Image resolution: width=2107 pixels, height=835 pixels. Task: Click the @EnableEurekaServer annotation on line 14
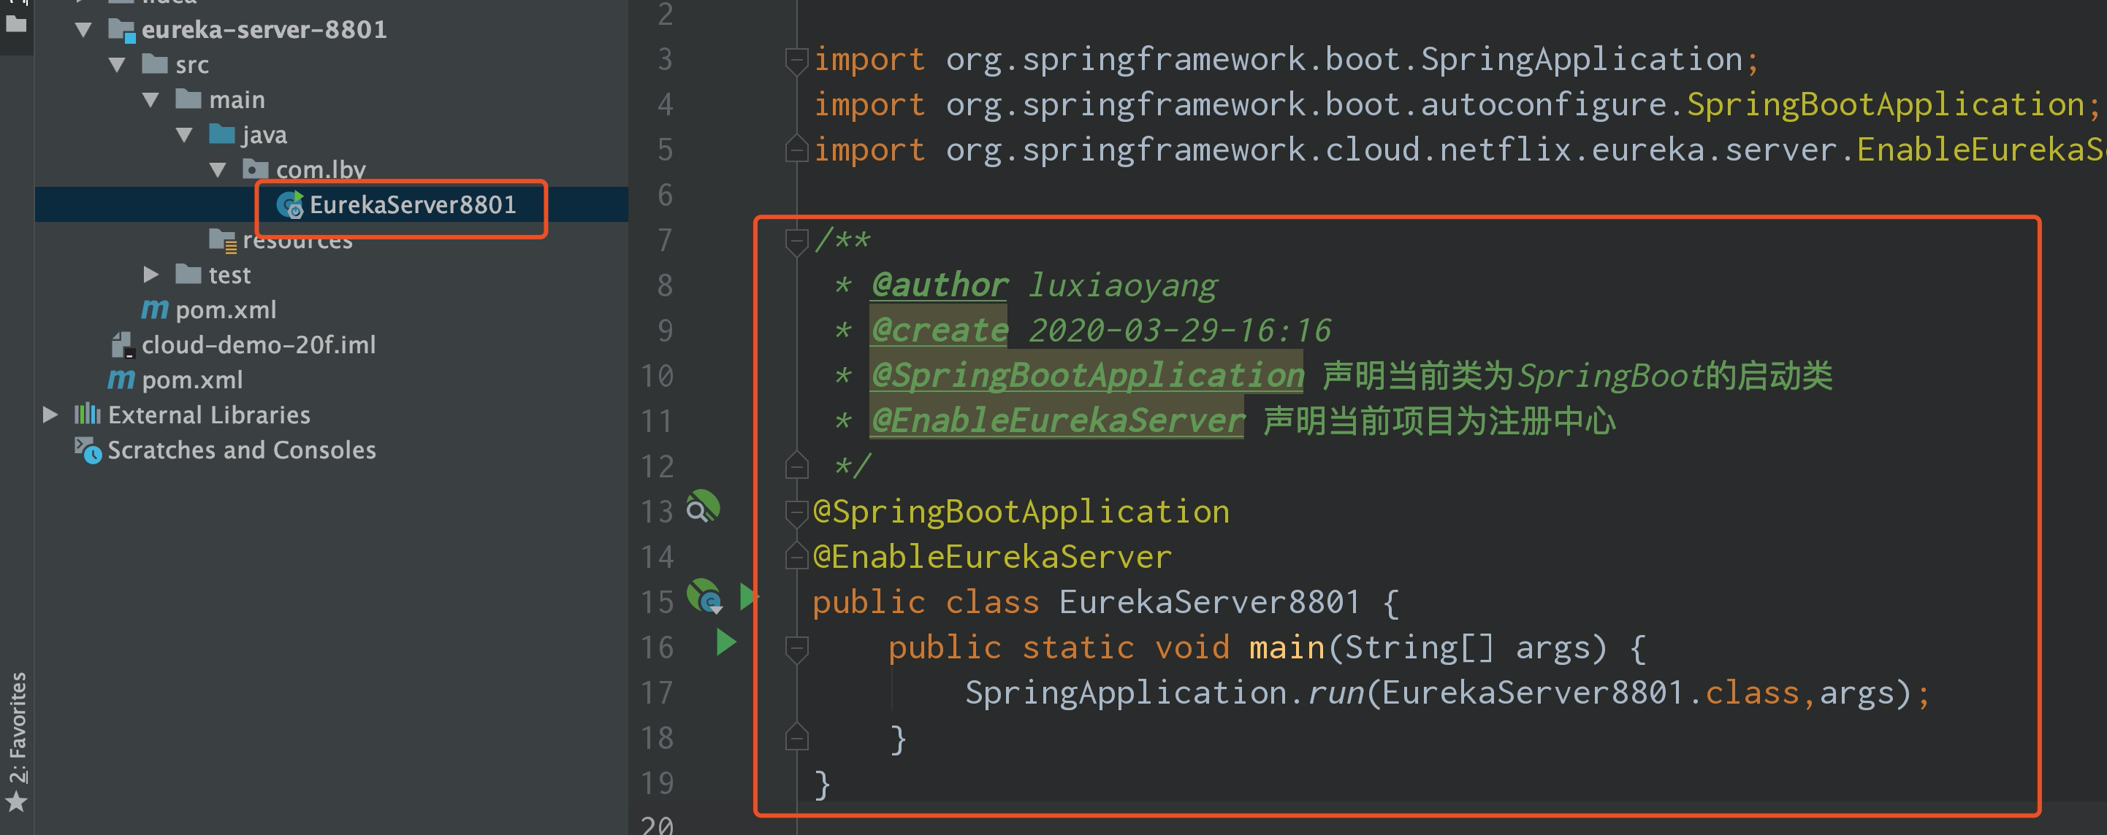coord(992,557)
